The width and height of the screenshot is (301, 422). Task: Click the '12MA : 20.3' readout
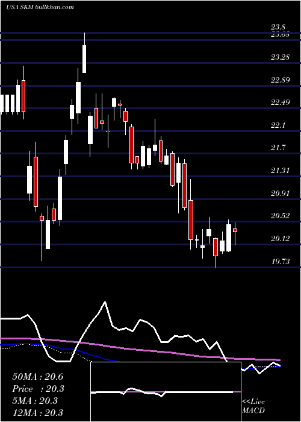37,412
